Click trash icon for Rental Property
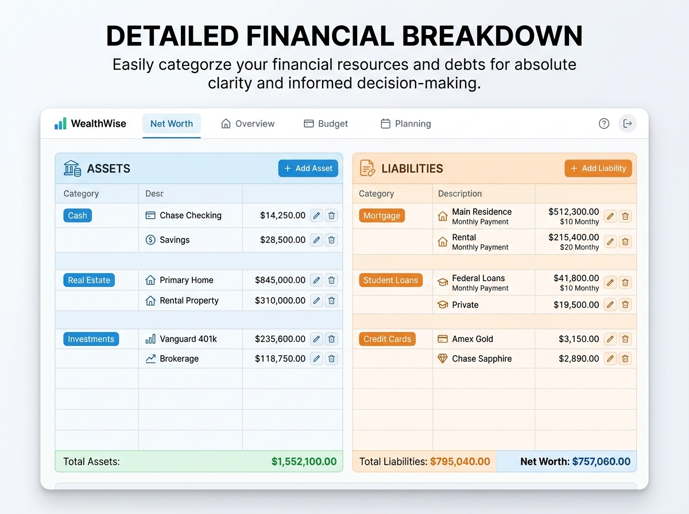The image size is (689, 514). (x=331, y=301)
